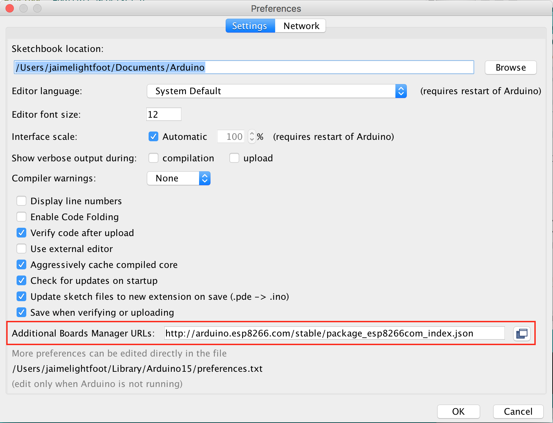Click the Browse button for sketchbook location

tap(510, 67)
